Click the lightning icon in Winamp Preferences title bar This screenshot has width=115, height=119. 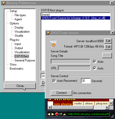click(x=4, y=3)
